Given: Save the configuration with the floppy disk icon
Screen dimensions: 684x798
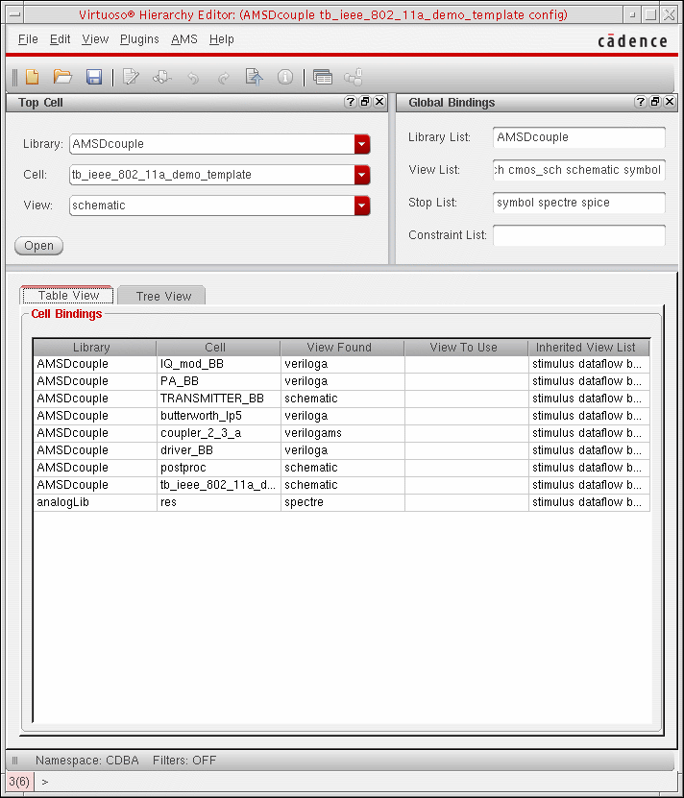Looking at the screenshot, I should click(x=94, y=78).
